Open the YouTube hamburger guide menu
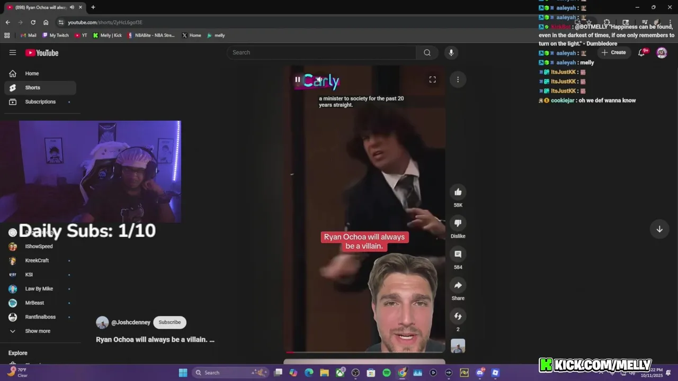678x381 pixels. [13, 52]
